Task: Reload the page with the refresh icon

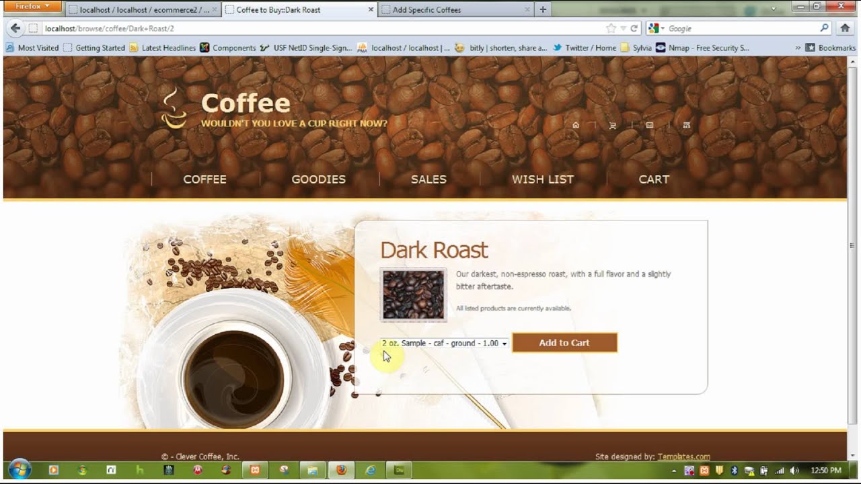Action: click(x=634, y=28)
